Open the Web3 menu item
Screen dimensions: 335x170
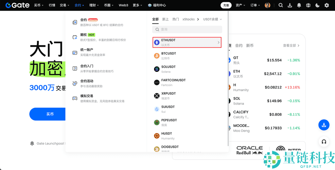(x=123, y=5)
